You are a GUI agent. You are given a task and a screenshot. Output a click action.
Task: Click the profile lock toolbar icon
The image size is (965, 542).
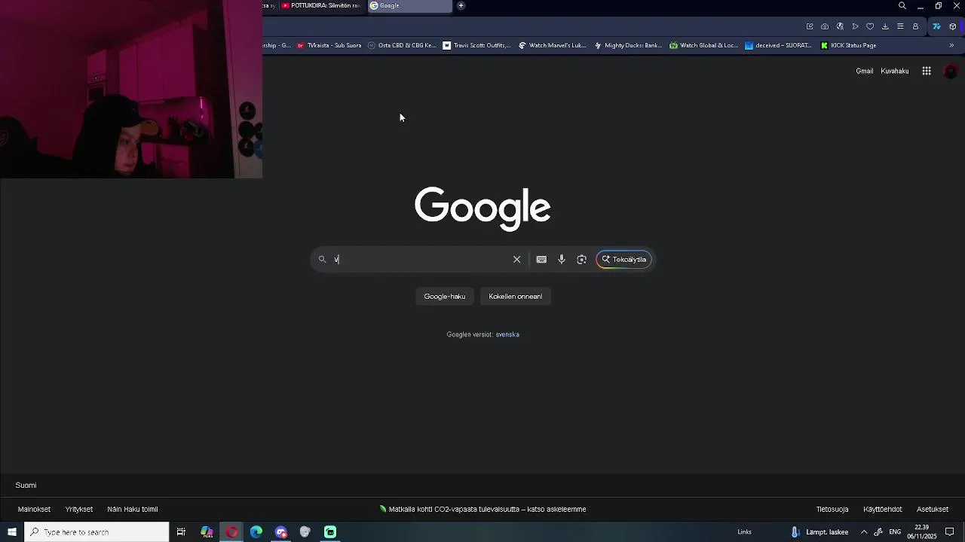(x=915, y=26)
